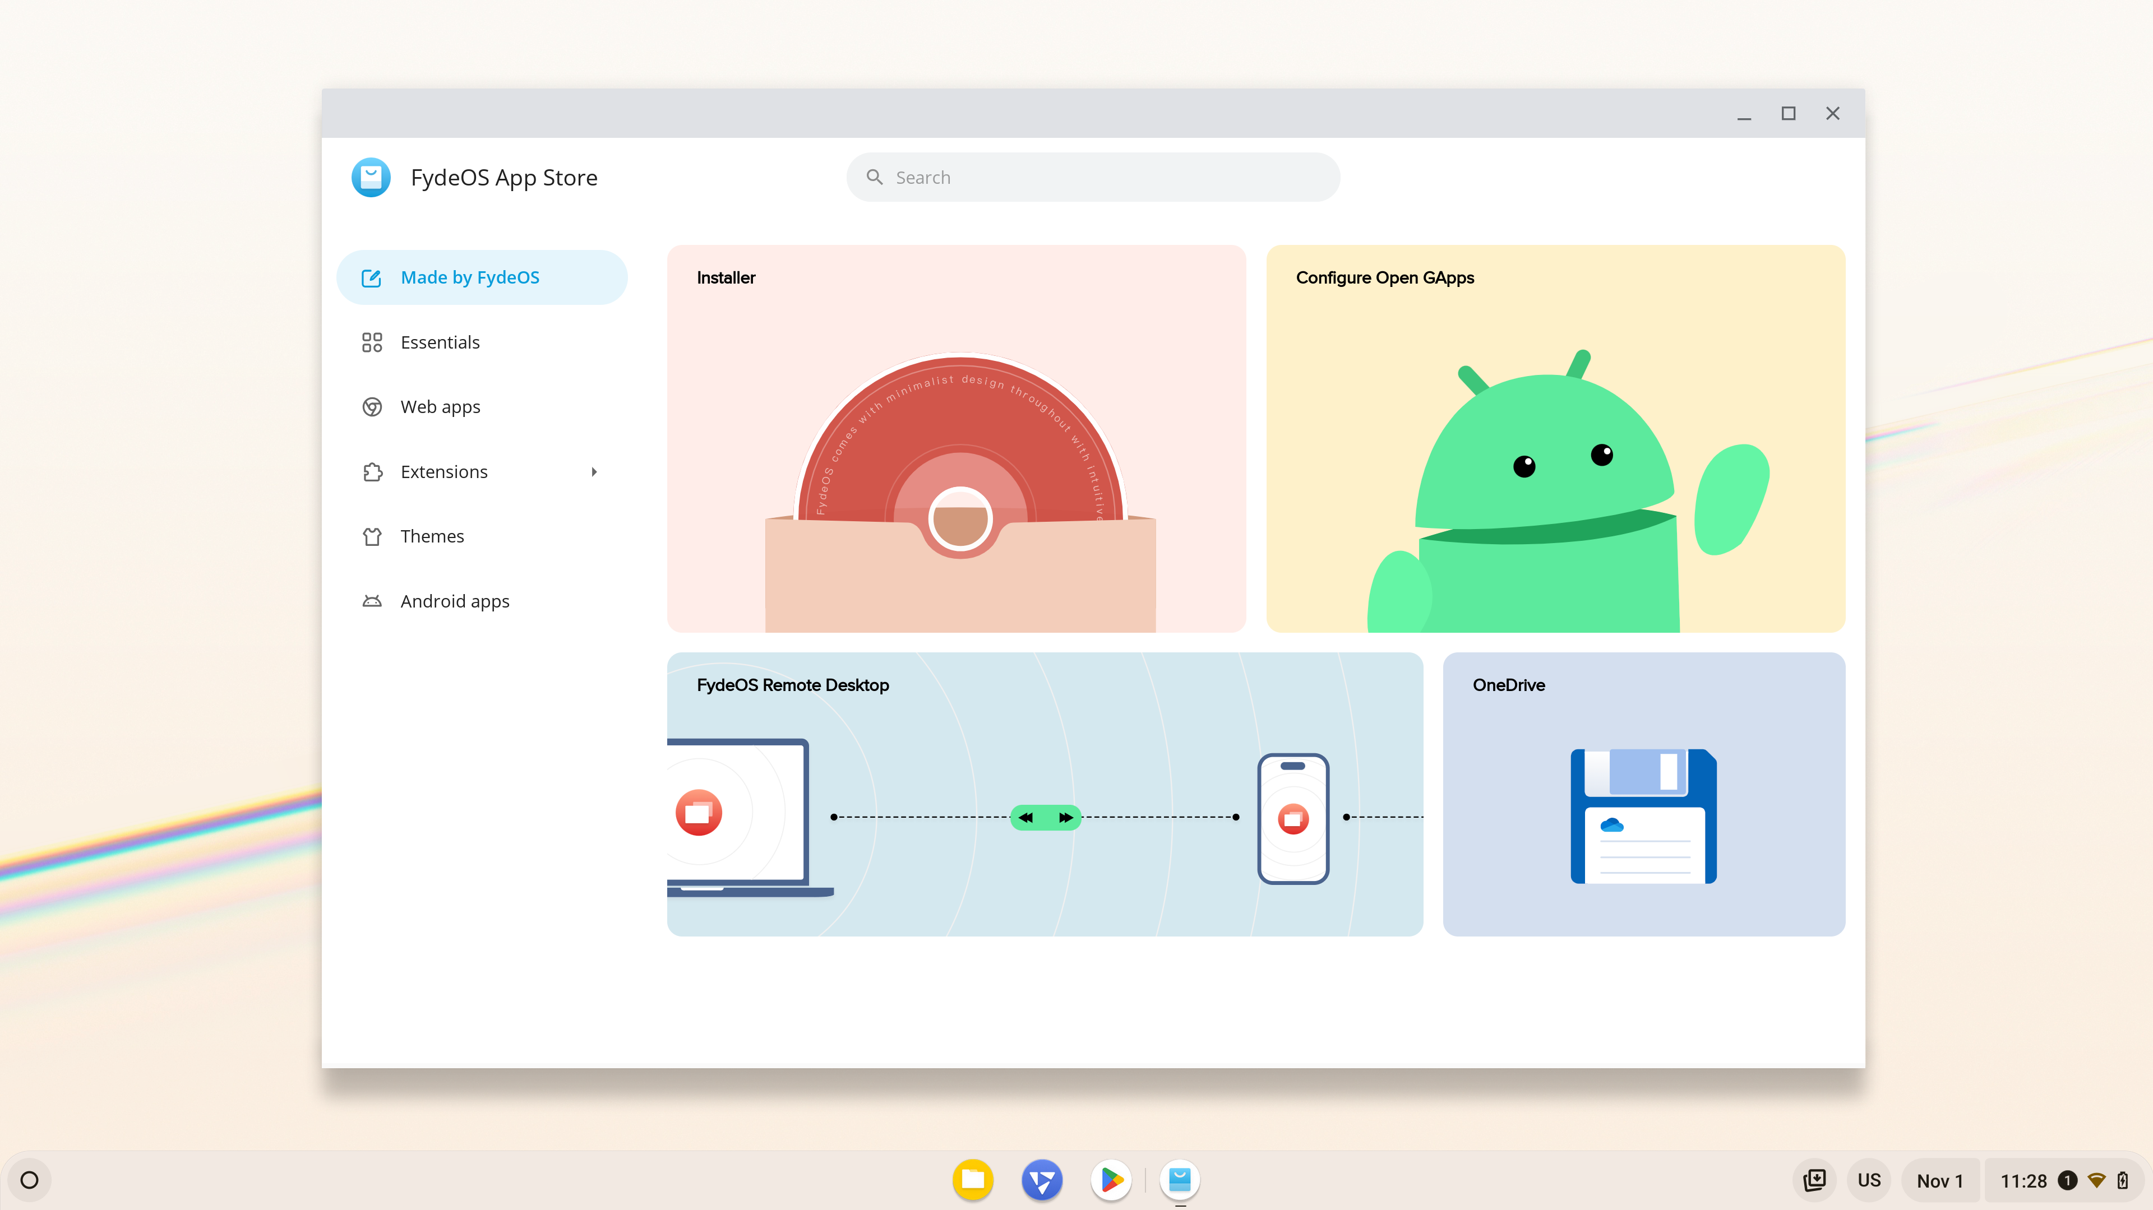
Task: Maximize the App Store window
Action: coord(1789,114)
